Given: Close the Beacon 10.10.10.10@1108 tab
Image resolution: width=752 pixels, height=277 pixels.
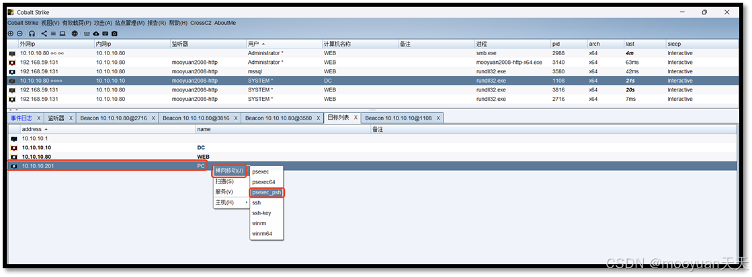Looking at the screenshot, I should (x=437, y=118).
